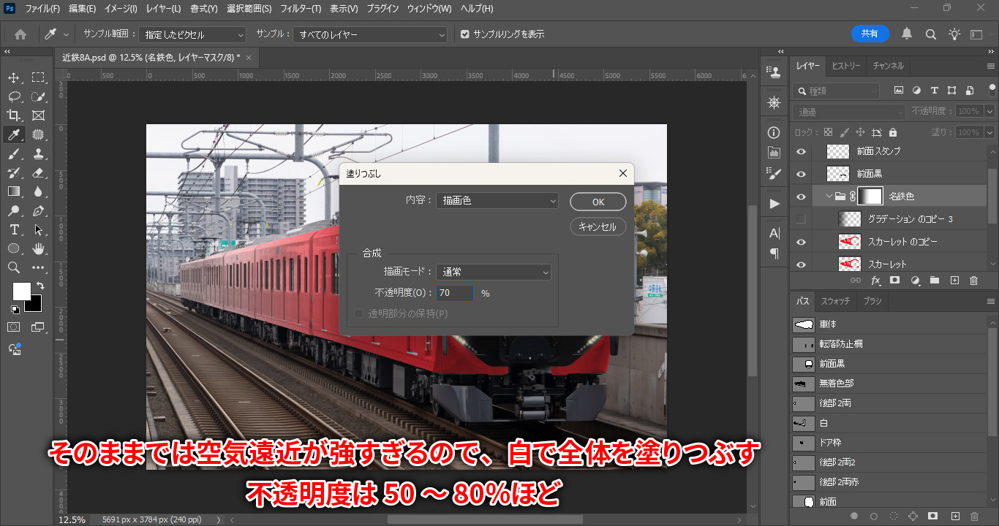Screen dimensions: 999x526
Task: Click OK in the fill dialog
Action: [597, 202]
